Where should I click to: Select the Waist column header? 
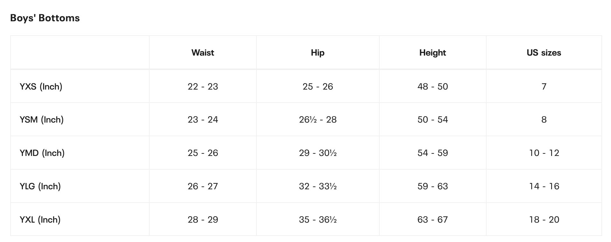(x=203, y=53)
